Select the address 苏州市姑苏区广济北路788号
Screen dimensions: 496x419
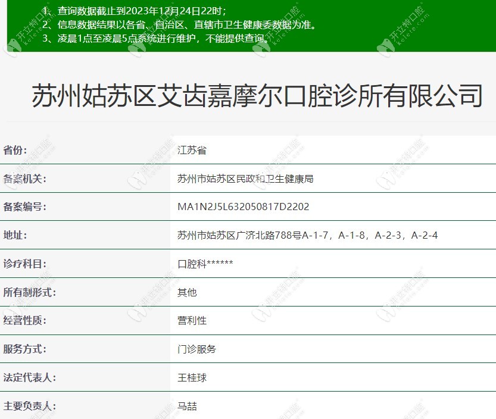239,235
